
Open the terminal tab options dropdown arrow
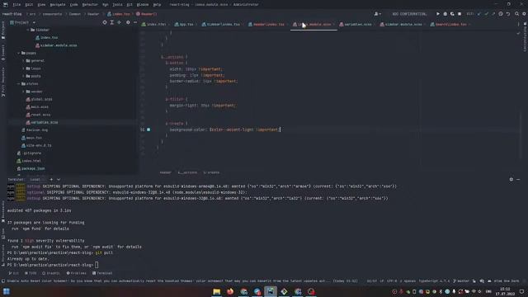pos(59,180)
